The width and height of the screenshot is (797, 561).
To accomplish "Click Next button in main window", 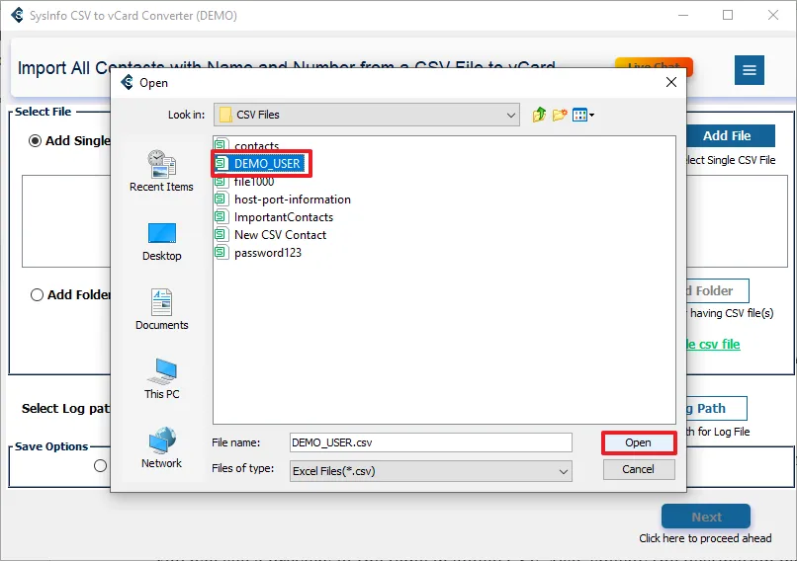I will click(x=706, y=517).
